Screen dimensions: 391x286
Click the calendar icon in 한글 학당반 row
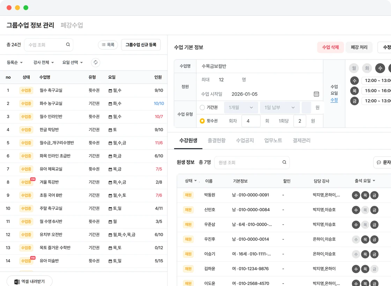pyautogui.click(x=110, y=130)
